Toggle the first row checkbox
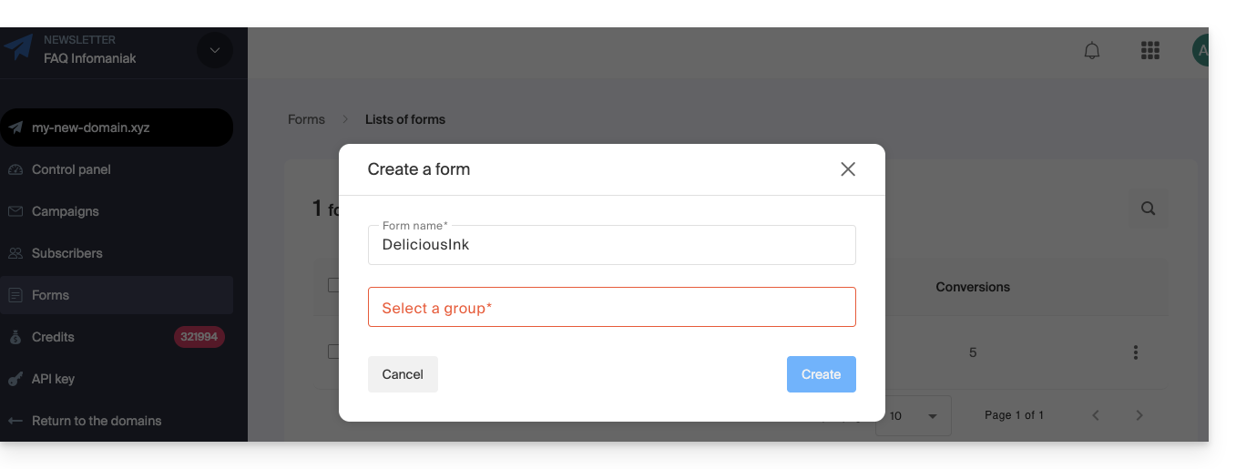 333,352
